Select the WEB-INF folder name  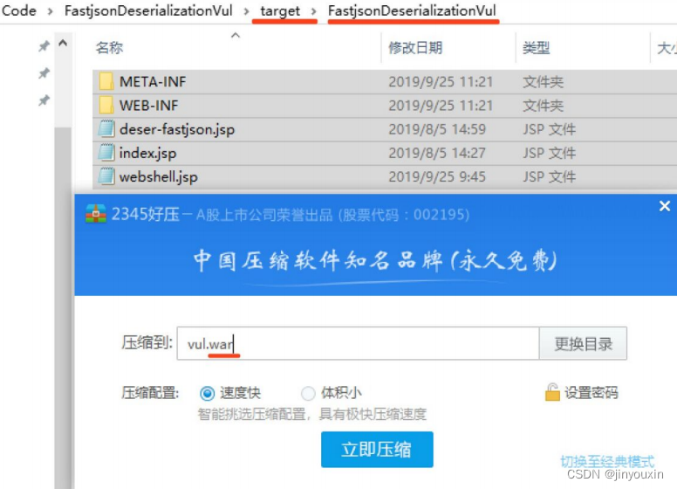pos(148,106)
